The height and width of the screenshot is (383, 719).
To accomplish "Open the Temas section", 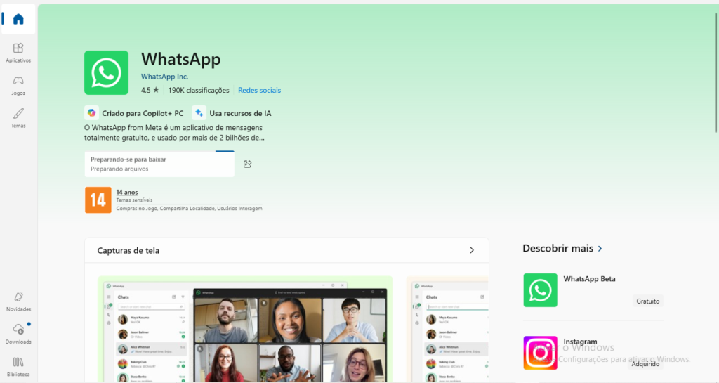I will coord(18,118).
